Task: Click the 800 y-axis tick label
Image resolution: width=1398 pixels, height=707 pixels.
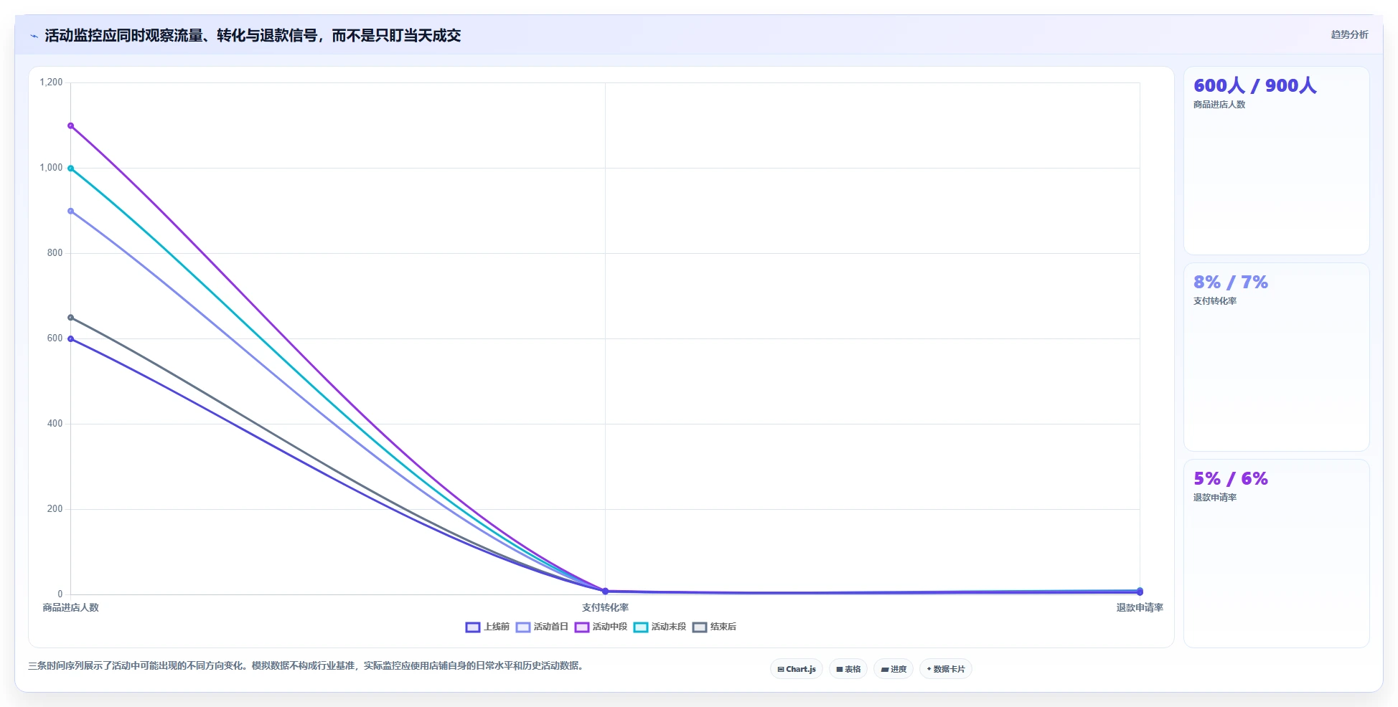Action: click(x=55, y=253)
